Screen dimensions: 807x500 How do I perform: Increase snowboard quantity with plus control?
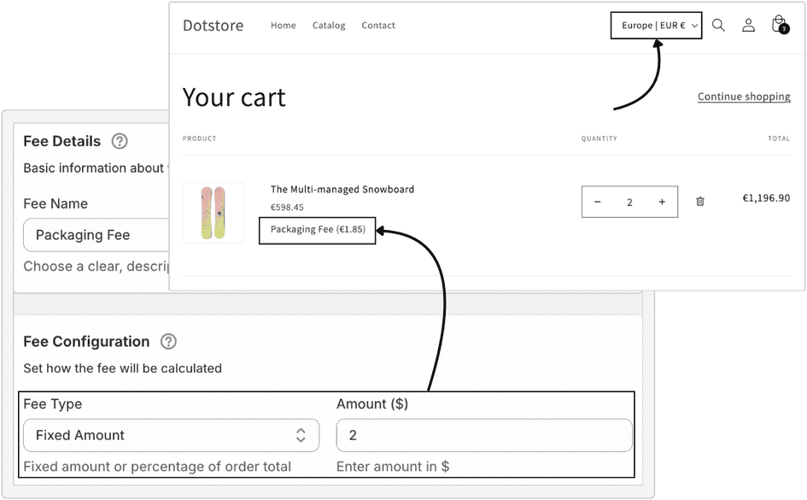point(662,202)
